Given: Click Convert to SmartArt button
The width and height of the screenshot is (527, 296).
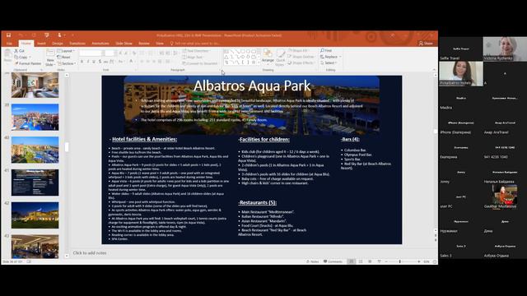Looking at the screenshot, I should [200, 63].
